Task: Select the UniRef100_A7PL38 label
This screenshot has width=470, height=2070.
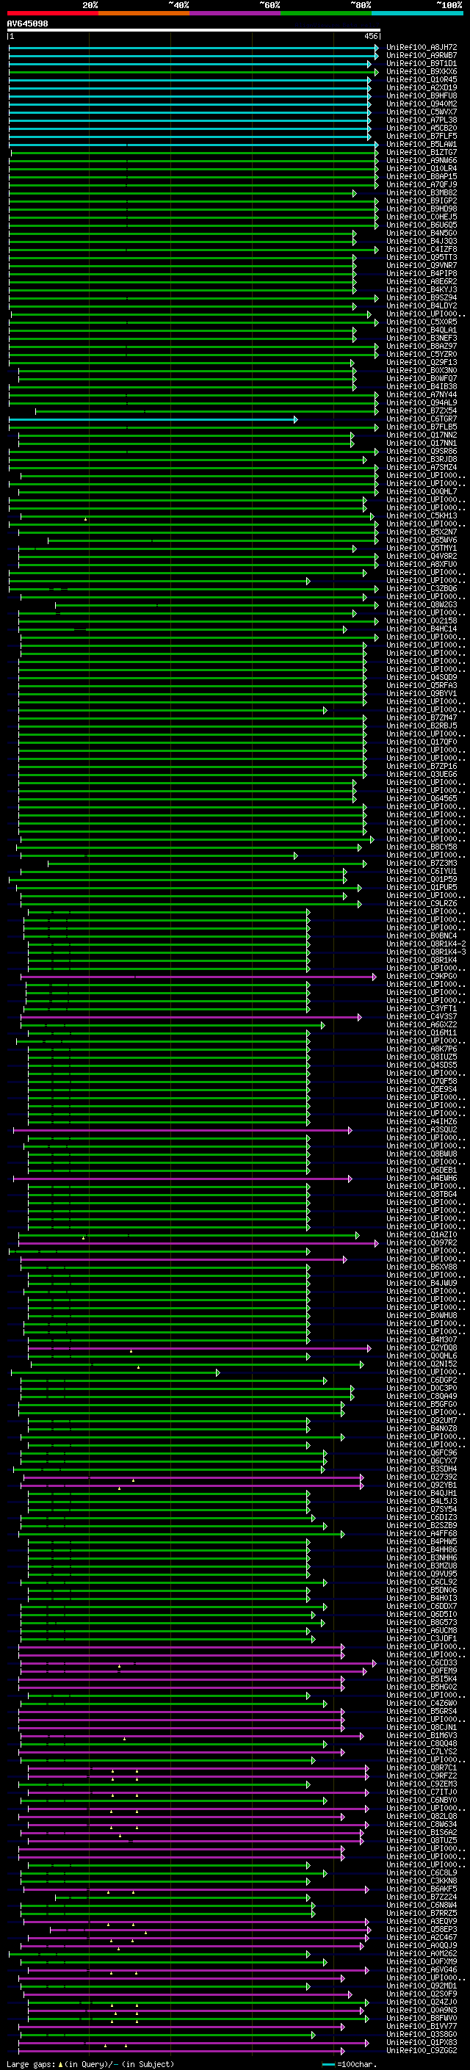Action: [x=422, y=120]
